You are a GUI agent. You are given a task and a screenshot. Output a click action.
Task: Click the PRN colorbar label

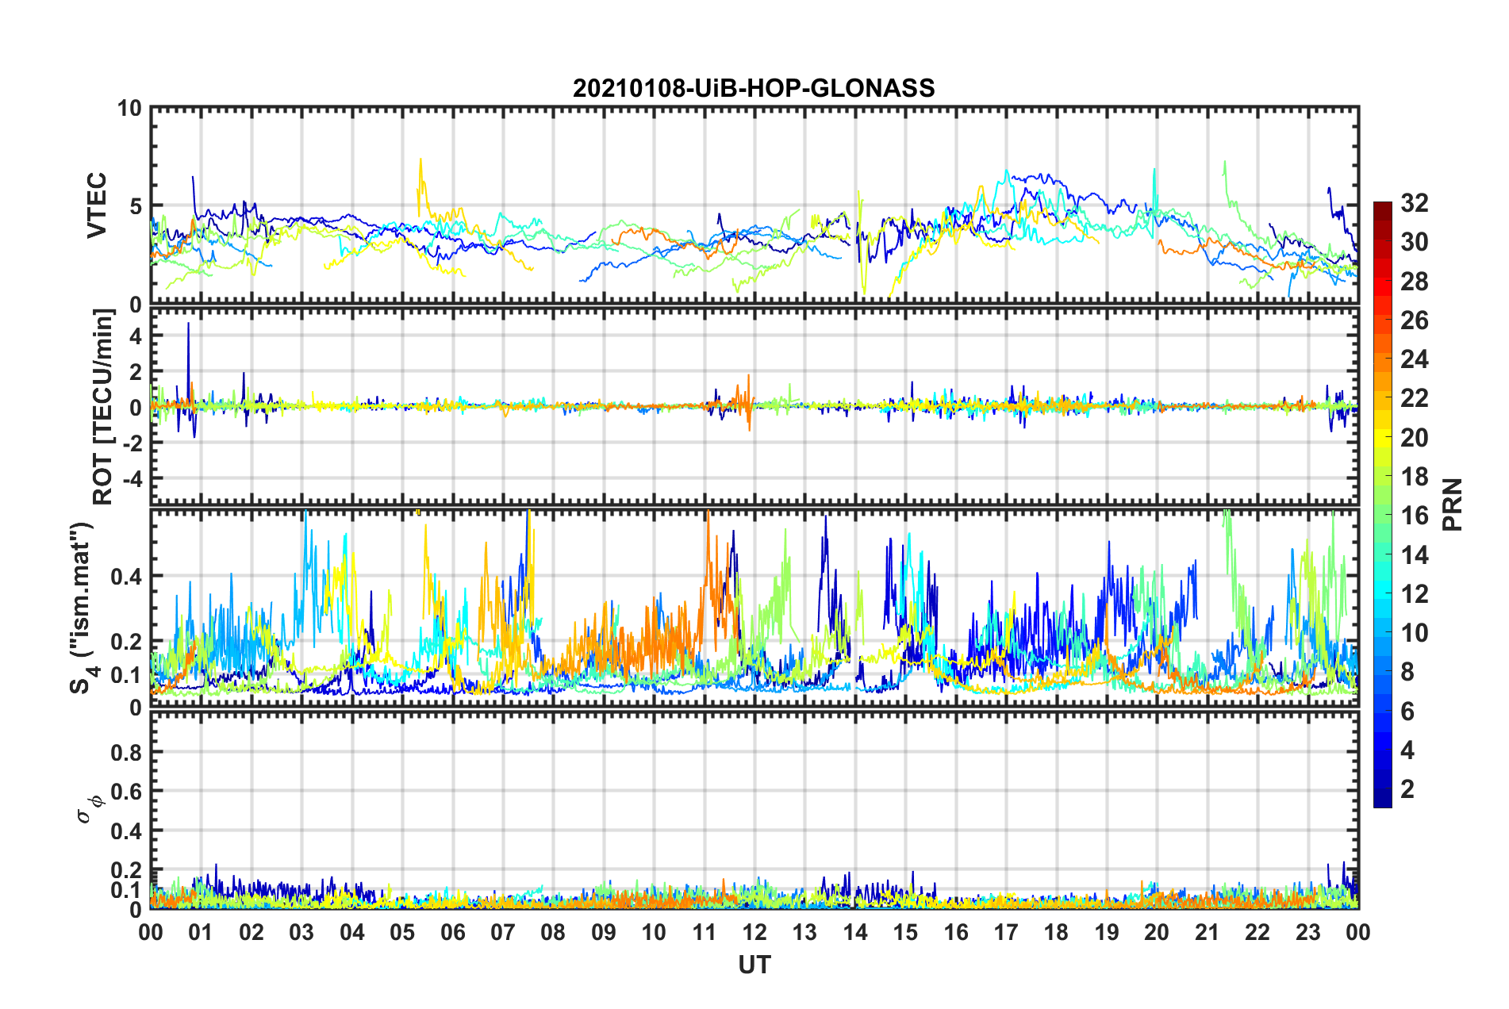(x=1452, y=504)
